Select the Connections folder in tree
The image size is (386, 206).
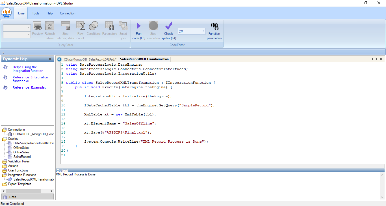(x=16, y=130)
